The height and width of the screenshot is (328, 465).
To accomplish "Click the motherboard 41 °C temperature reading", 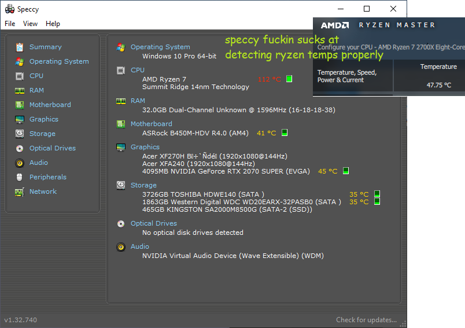I will click(266, 133).
